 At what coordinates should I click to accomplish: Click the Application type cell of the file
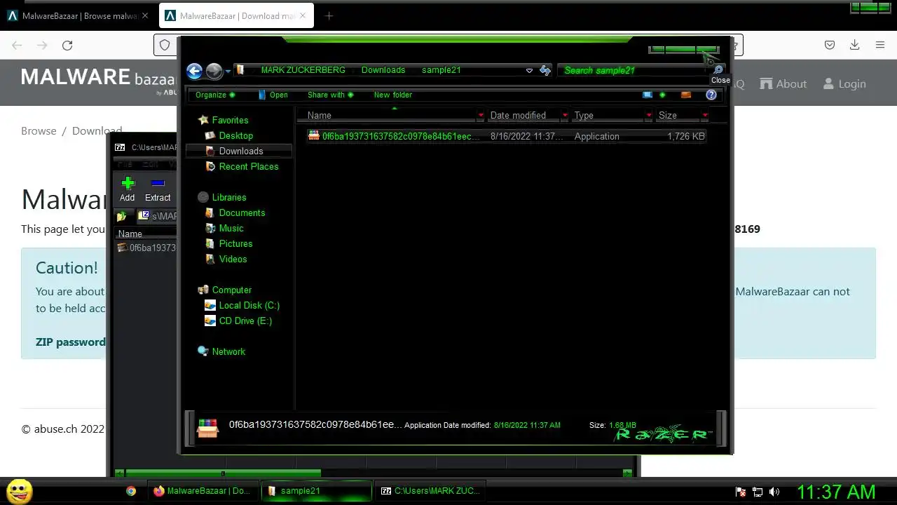coord(597,136)
